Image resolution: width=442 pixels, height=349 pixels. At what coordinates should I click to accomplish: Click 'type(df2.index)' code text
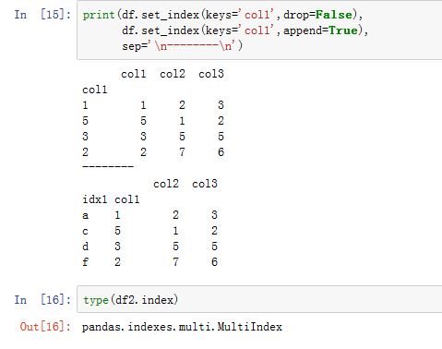pos(130,300)
